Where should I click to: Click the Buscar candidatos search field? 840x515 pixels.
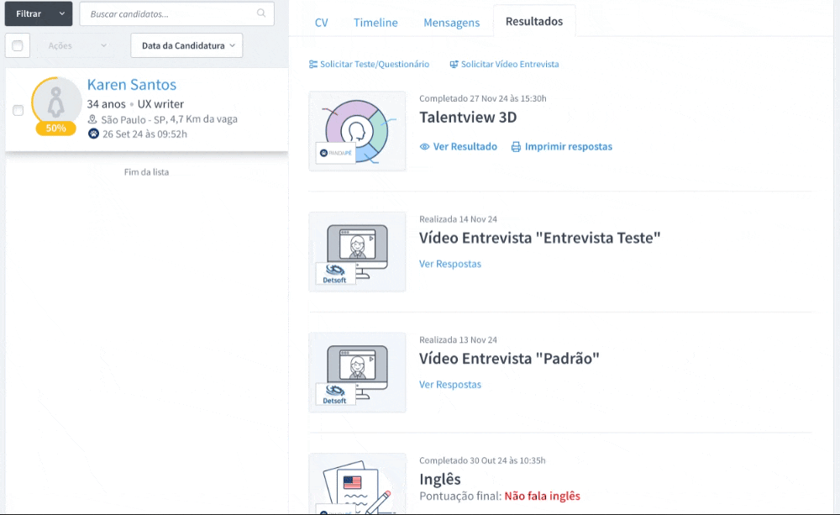click(x=168, y=14)
